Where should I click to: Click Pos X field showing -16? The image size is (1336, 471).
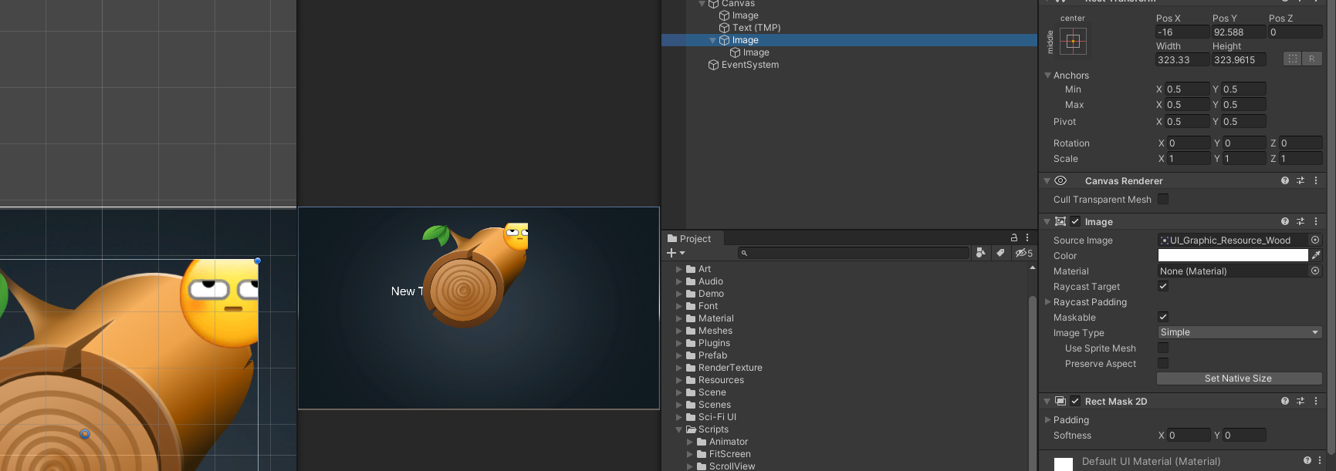1182,32
